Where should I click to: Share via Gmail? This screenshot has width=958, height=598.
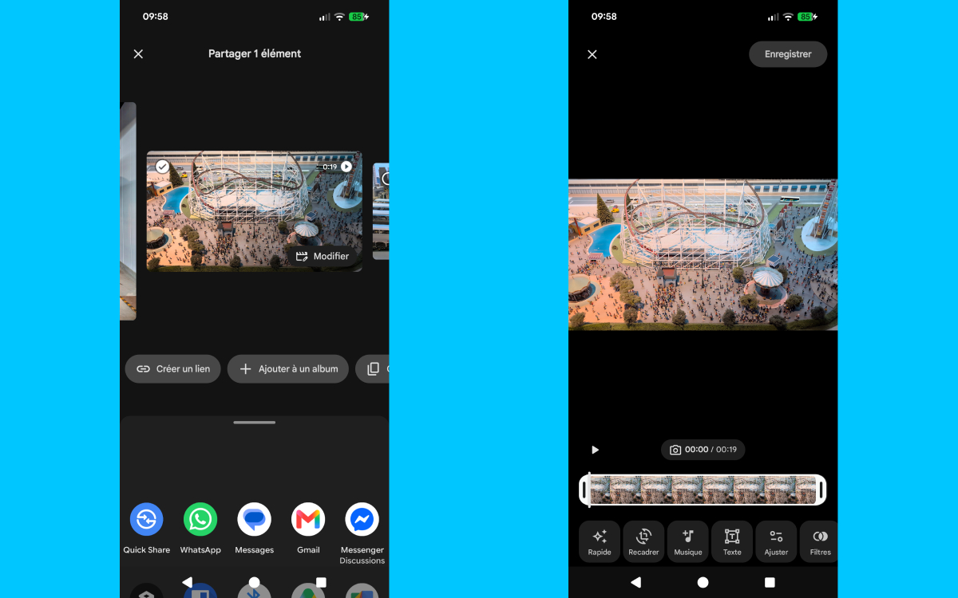pos(308,529)
